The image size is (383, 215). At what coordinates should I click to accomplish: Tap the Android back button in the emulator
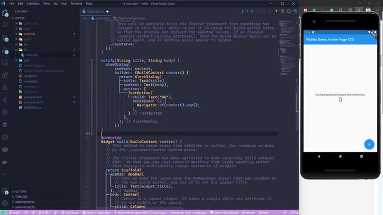319,156
